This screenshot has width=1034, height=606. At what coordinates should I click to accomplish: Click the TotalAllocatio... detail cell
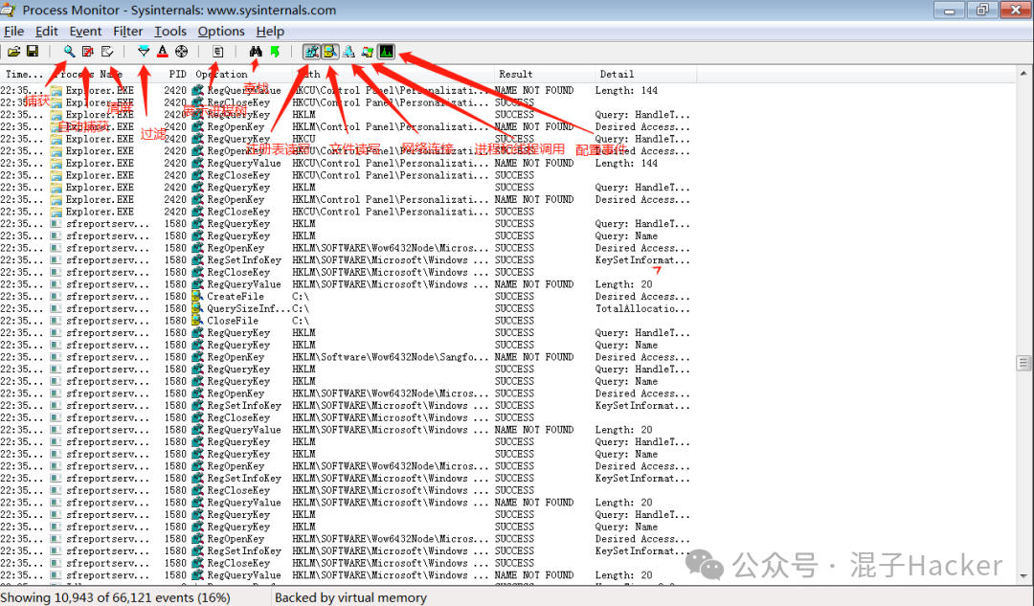click(642, 308)
